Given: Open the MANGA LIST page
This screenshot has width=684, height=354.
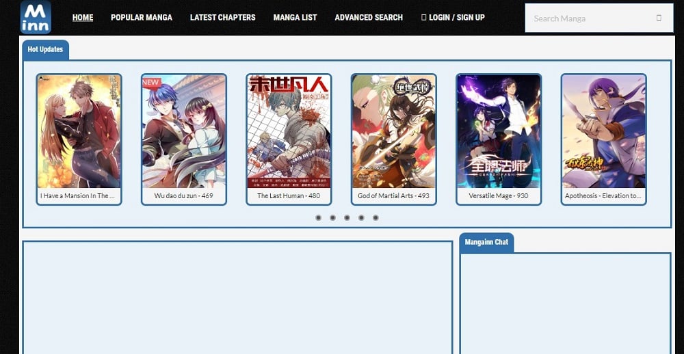Looking at the screenshot, I should tap(295, 18).
